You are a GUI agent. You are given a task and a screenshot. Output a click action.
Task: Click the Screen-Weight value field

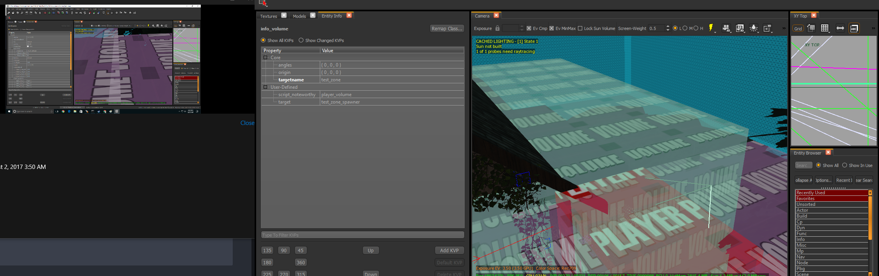point(656,28)
